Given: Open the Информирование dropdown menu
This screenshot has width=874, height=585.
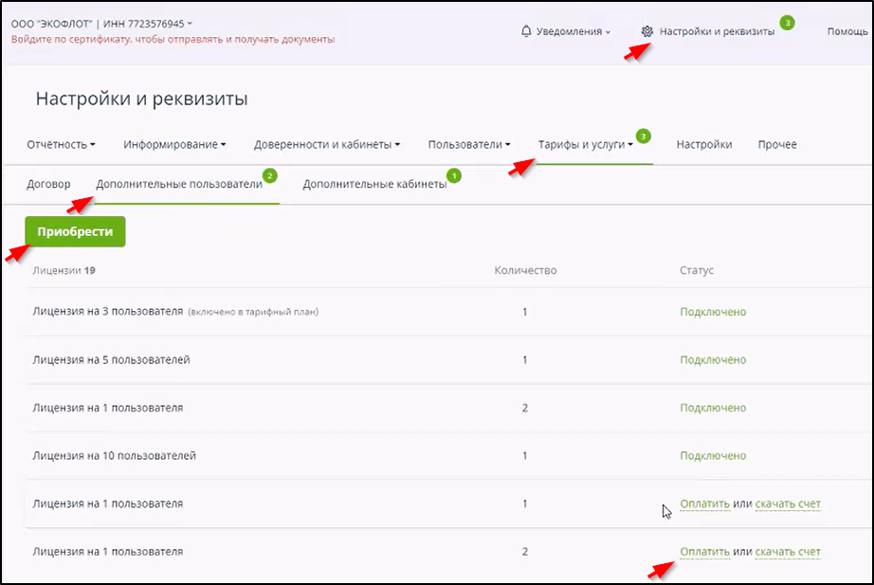Looking at the screenshot, I should (174, 145).
